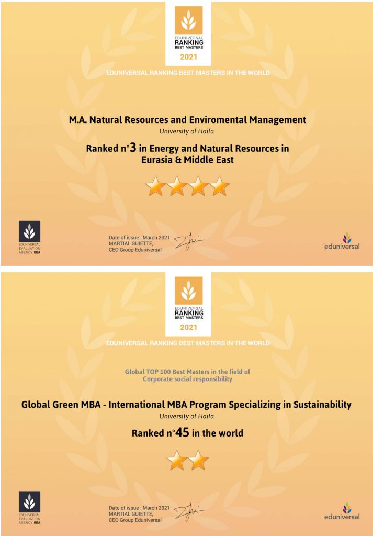Click the dark EEA agency logo on the Global Green MBA certificate

coord(29,502)
